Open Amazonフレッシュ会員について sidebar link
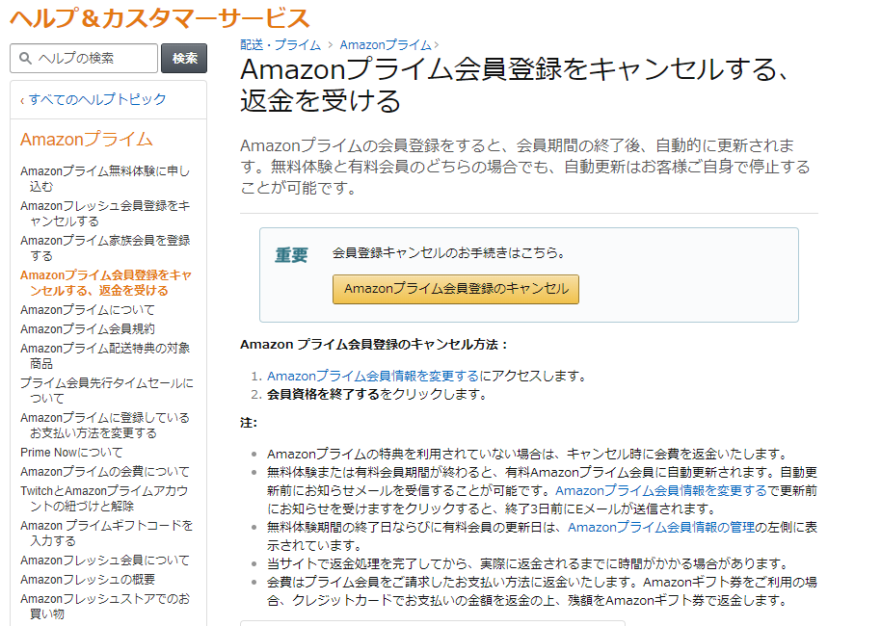Viewport: 881px width, 626px height. coord(105,561)
